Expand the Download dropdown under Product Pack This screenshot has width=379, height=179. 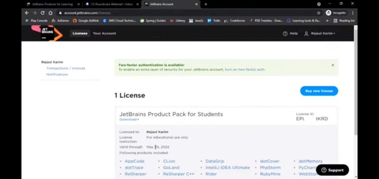point(129,120)
